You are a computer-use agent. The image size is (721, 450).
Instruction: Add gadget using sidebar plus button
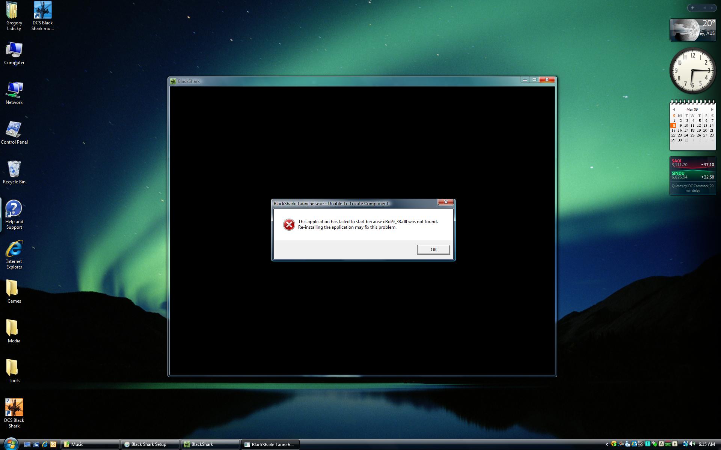point(693,7)
